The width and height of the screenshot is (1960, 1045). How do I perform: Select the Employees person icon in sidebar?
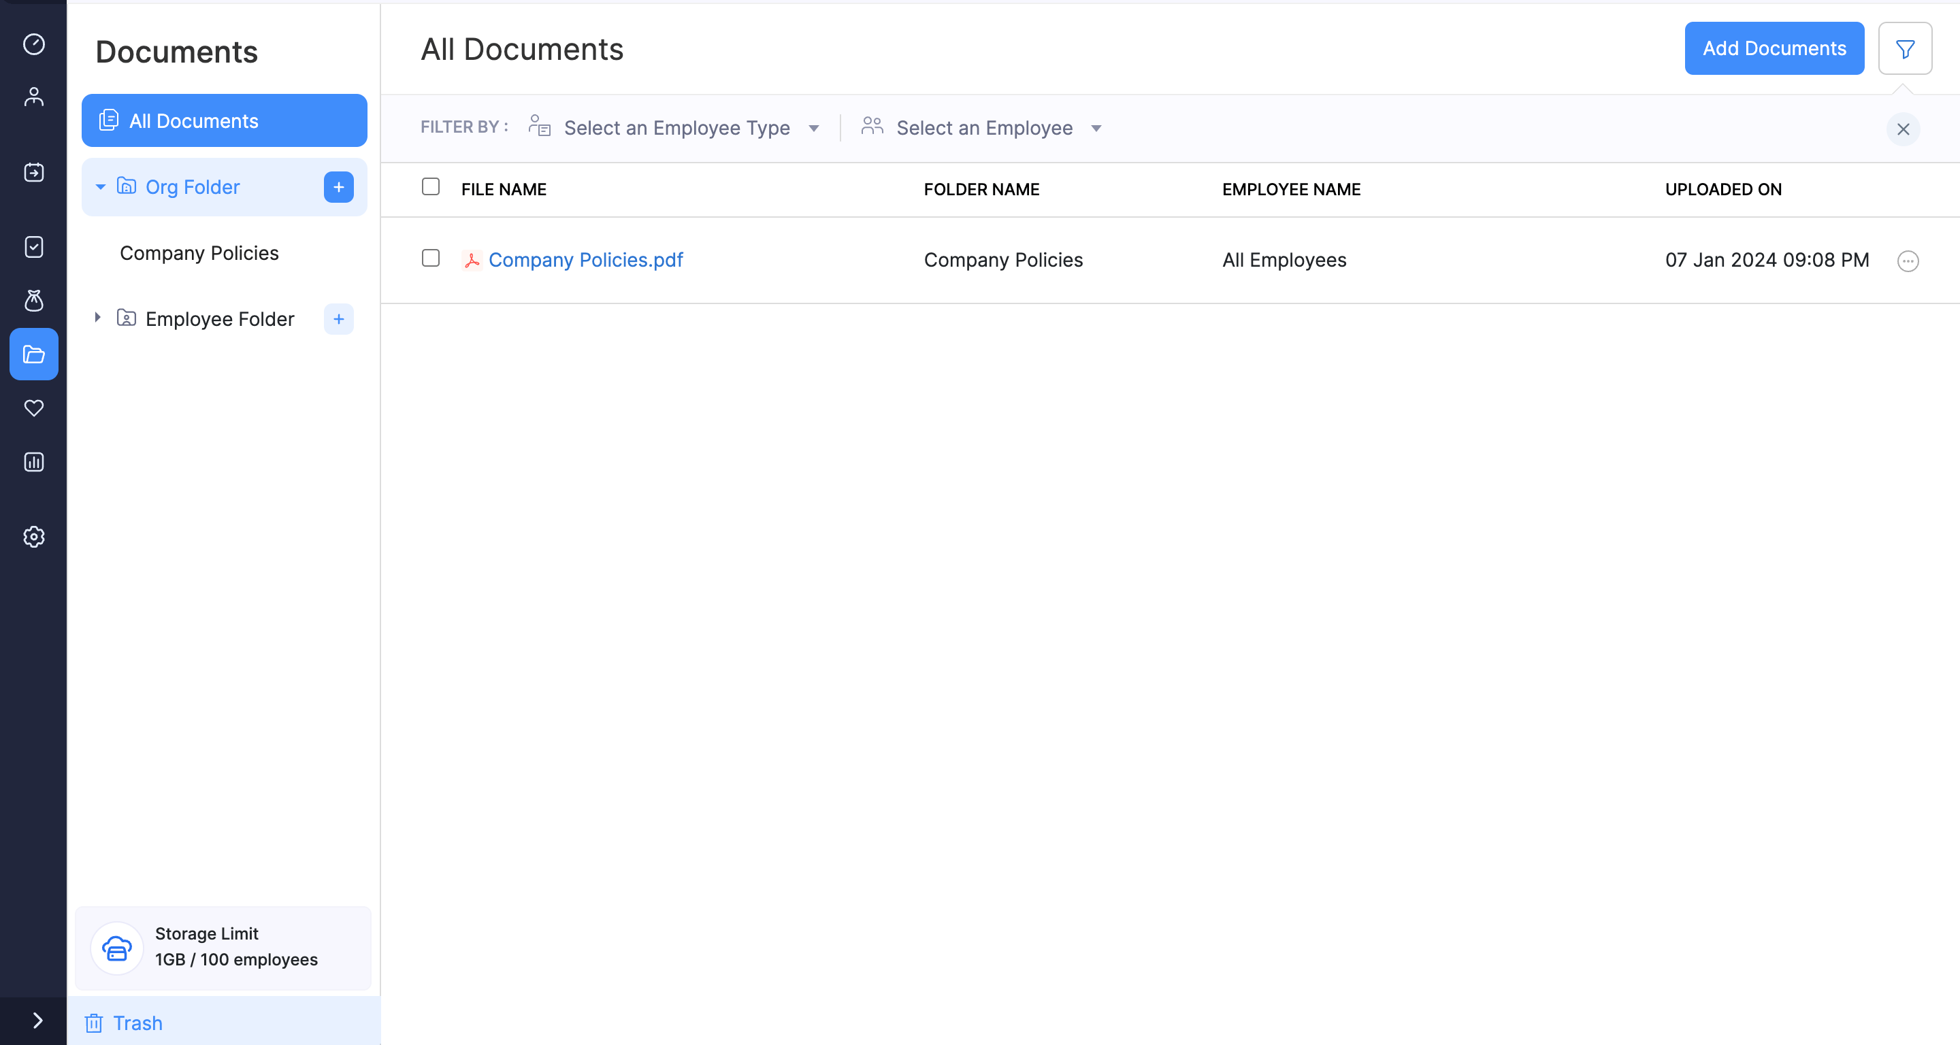coord(33,96)
